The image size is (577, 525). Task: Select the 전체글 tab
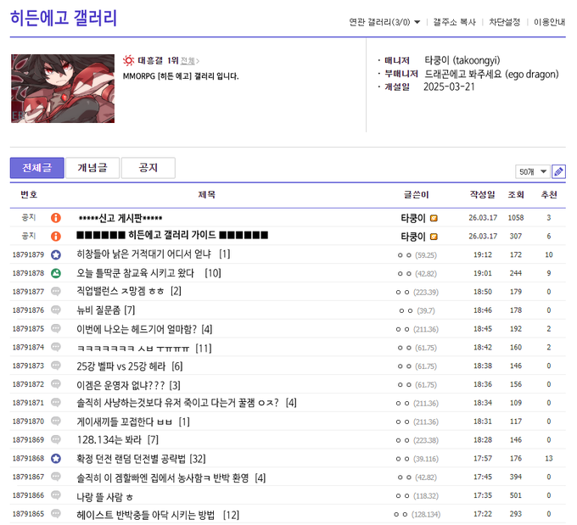tap(36, 168)
